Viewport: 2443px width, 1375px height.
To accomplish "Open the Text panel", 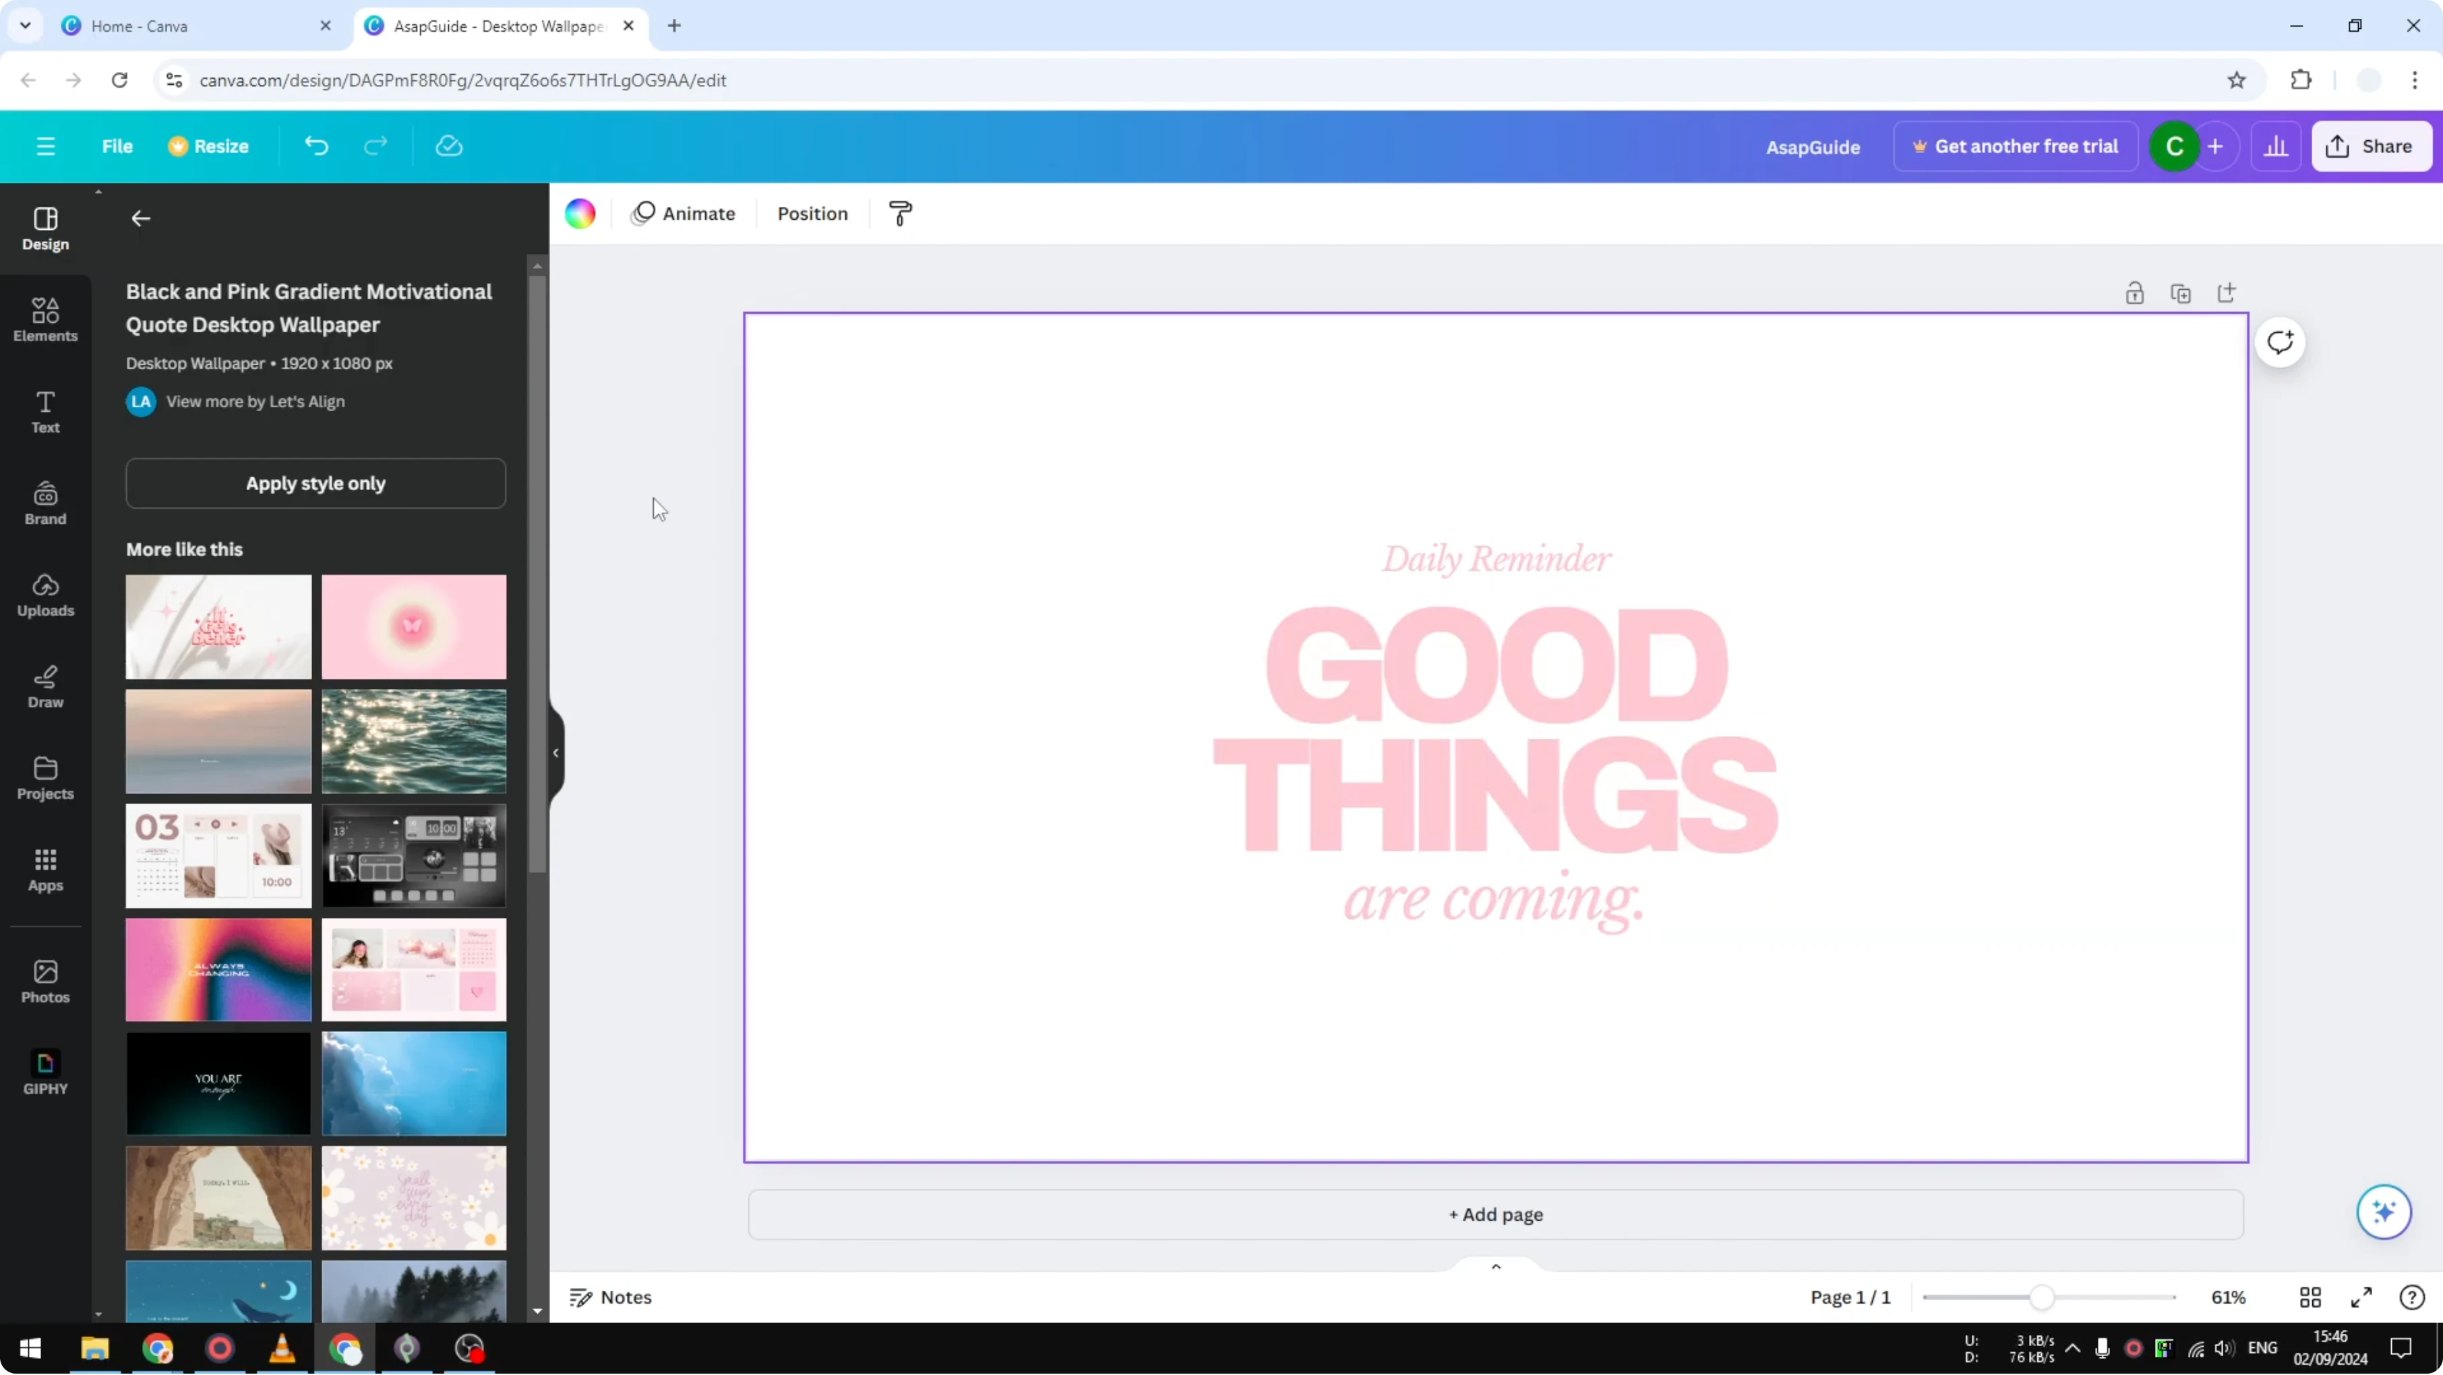I will [x=46, y=413].
